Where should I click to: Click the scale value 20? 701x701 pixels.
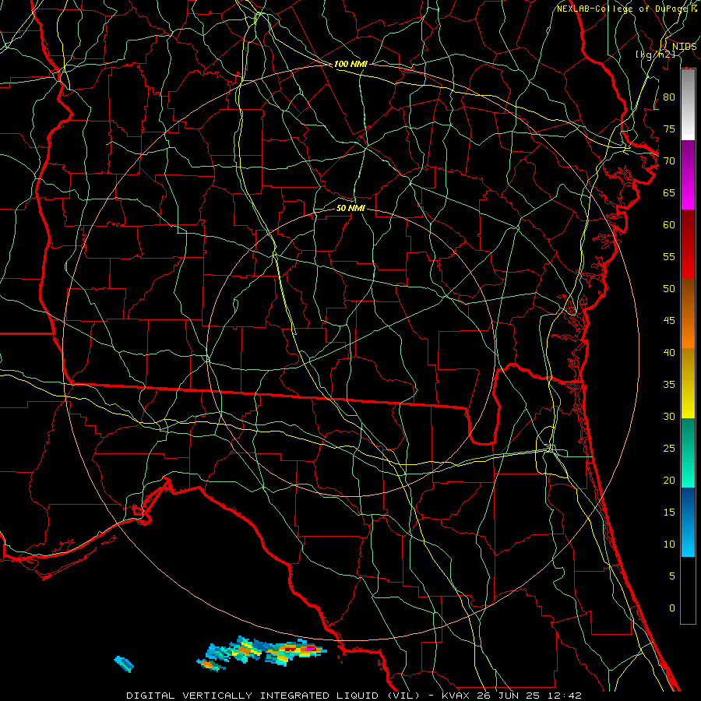[669, 480]
